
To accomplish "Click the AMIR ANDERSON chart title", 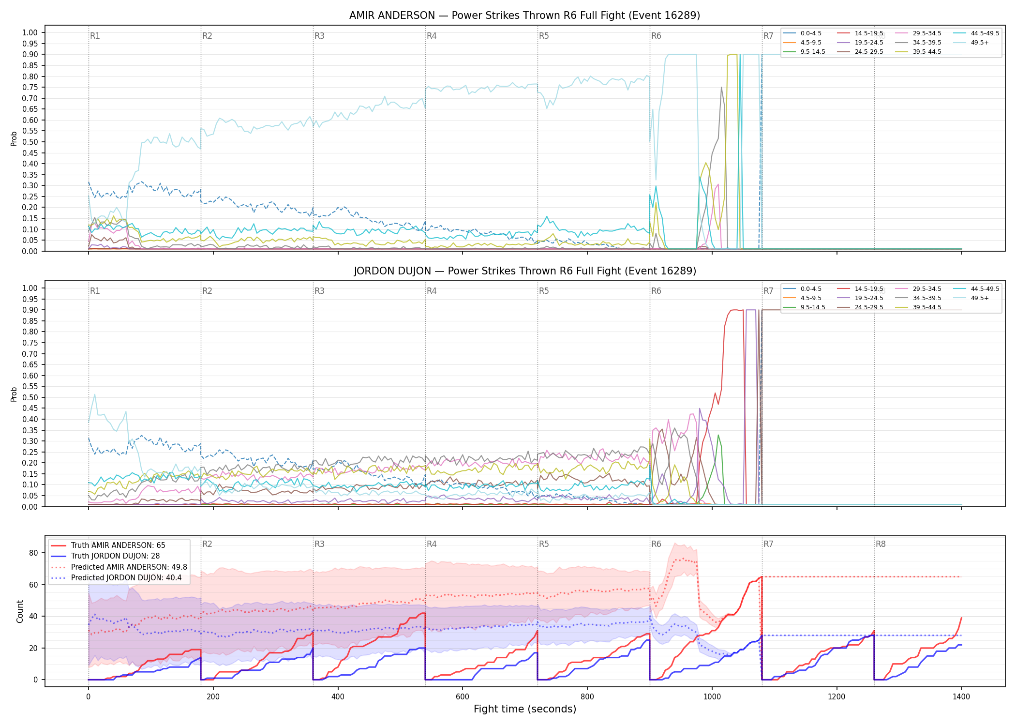I will pos(524,15).
